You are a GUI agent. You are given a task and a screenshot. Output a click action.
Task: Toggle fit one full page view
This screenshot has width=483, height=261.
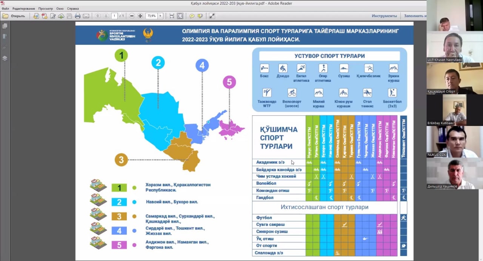point(180,16)
